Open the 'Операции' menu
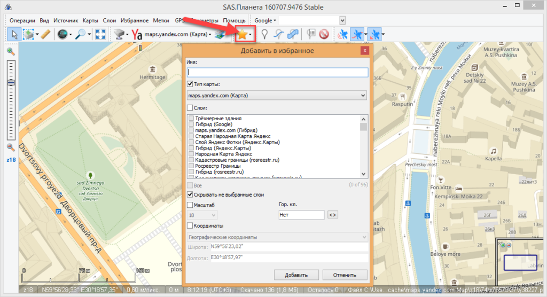 [22, 20]
